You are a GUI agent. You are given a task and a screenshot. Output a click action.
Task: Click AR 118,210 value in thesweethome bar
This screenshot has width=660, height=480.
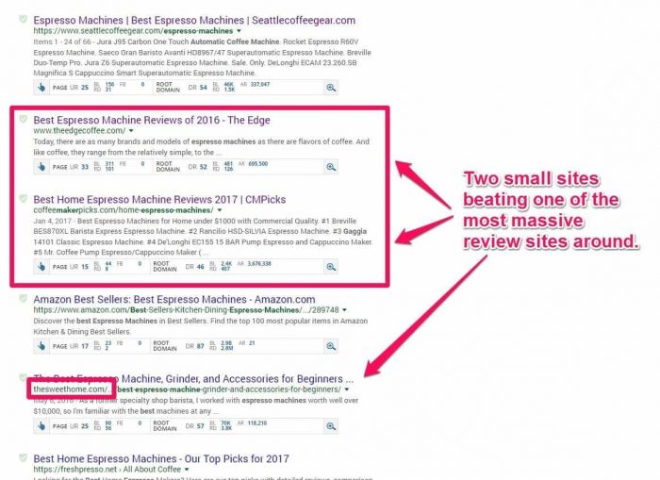(x=257, y=422)
